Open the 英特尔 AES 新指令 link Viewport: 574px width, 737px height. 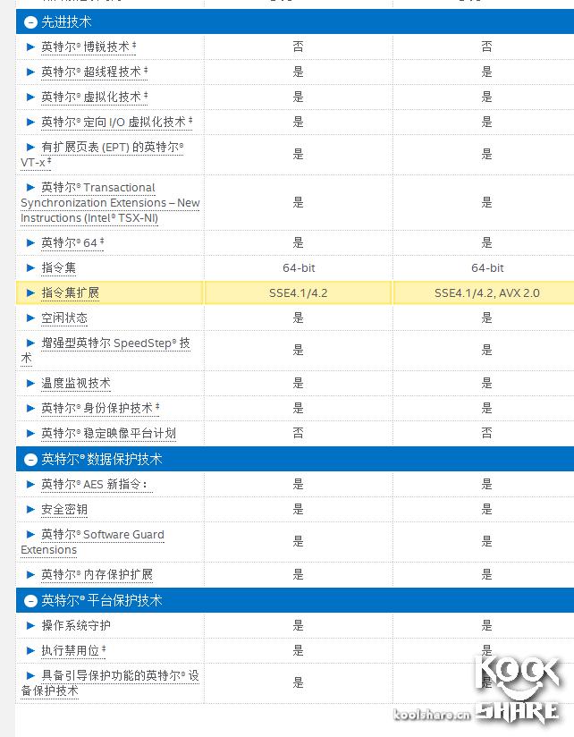[x=97, y=484]
